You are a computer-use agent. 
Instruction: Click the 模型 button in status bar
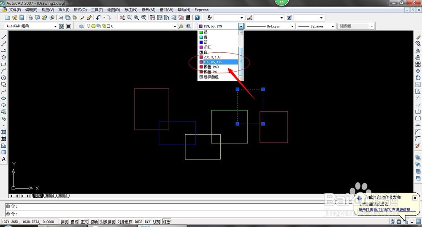click(167, 222)
